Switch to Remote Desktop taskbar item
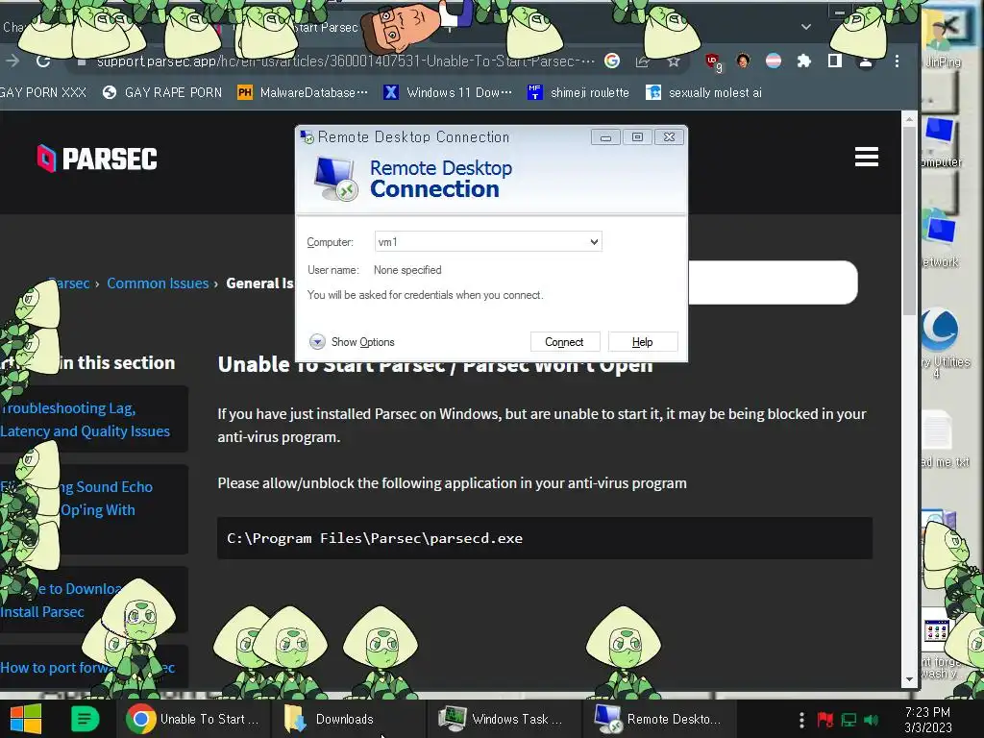 [659, 719]
